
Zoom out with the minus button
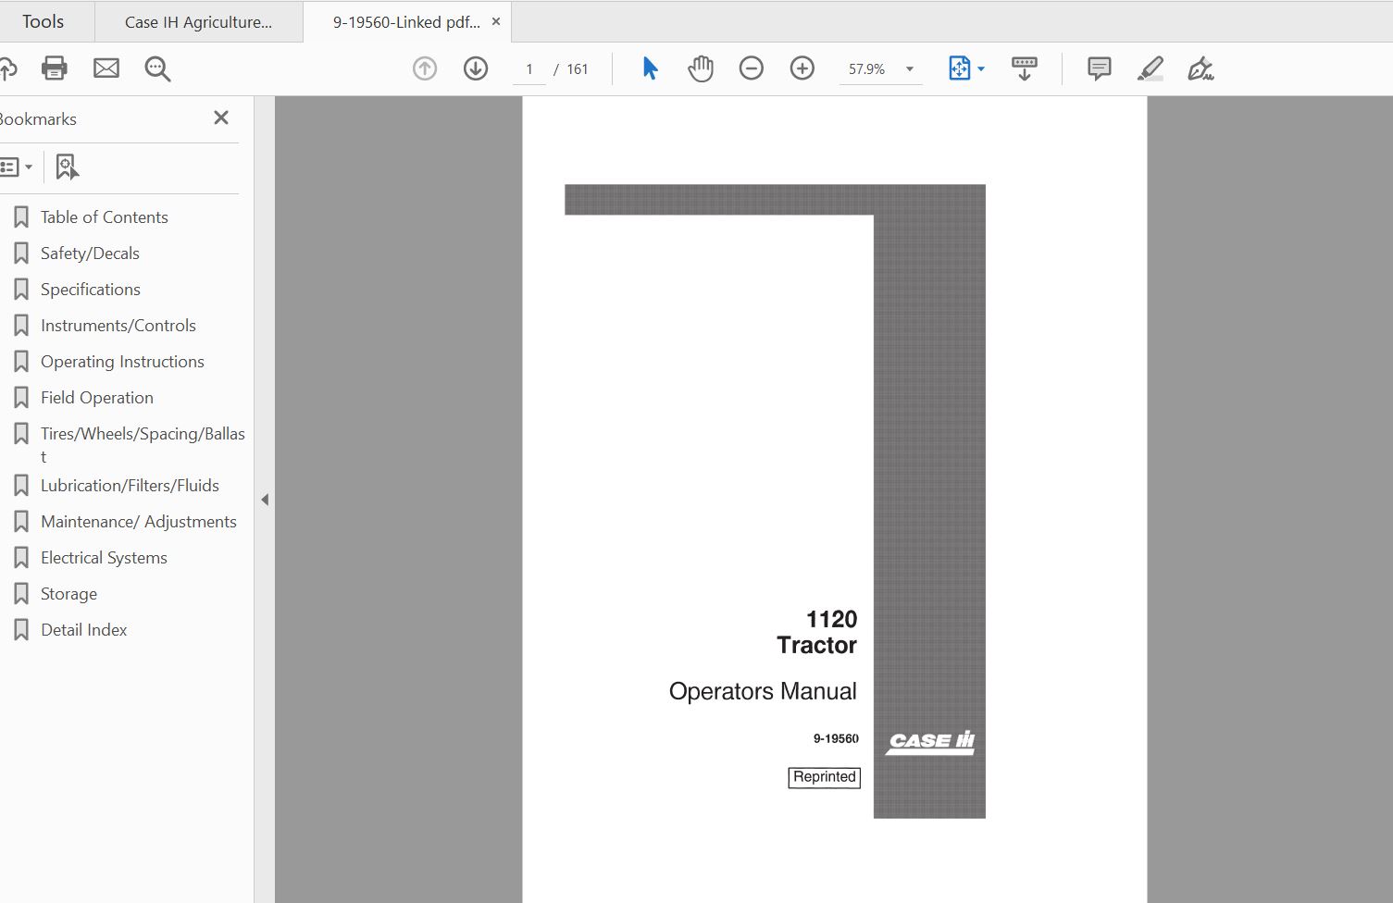752,68
